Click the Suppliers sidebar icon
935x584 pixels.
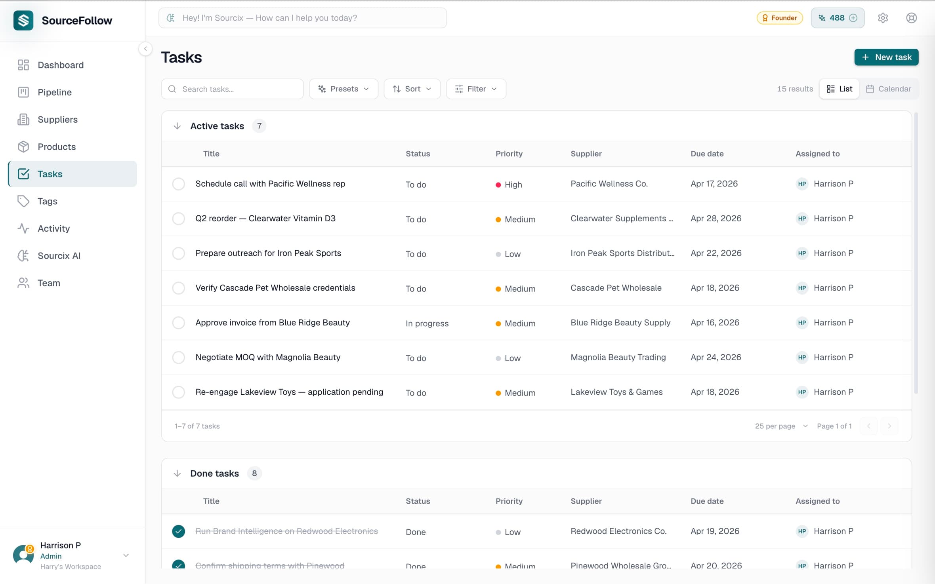23,119
